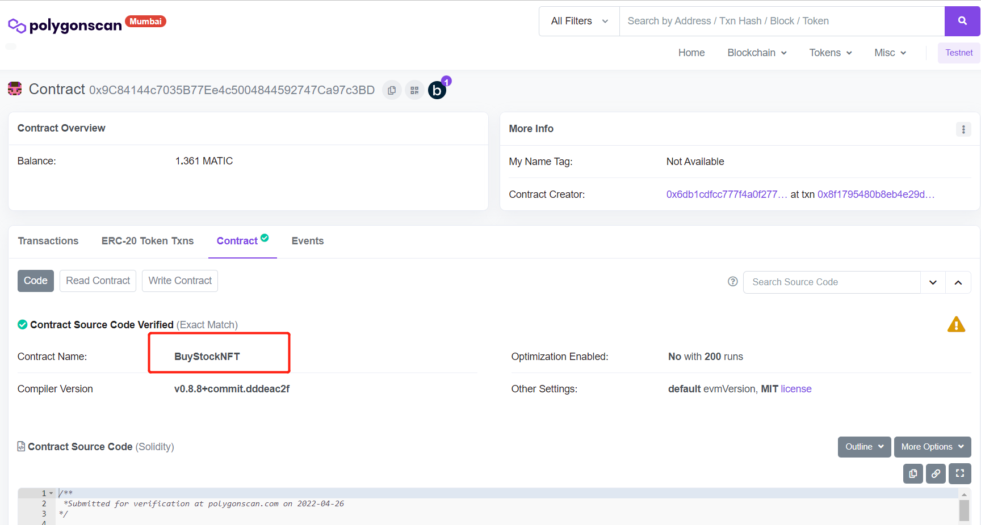Click the Not Available name tag value
Screen dimensions: 981x525
(695, 162)
